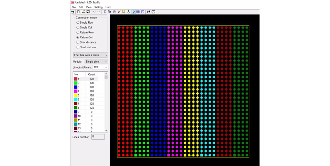Click the 0 count for line 12
The height and width of the screenshot is (166, 330).
point(91,124)
